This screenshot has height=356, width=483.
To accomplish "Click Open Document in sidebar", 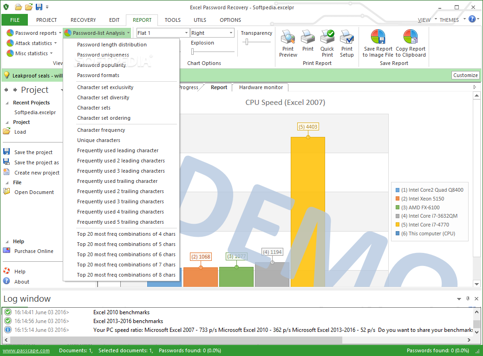I will tap(34, 192).
